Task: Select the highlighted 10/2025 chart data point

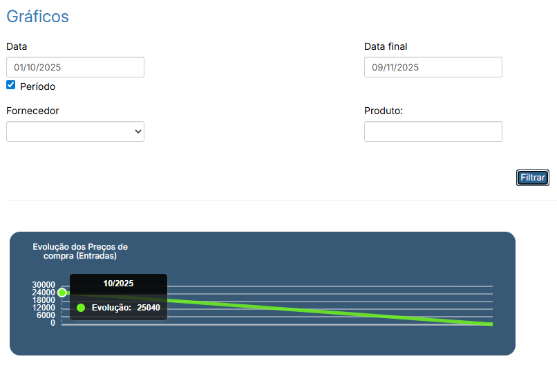Action: [62, 293]
